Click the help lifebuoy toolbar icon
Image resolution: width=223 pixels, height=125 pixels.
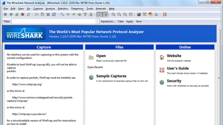[164, 14]
